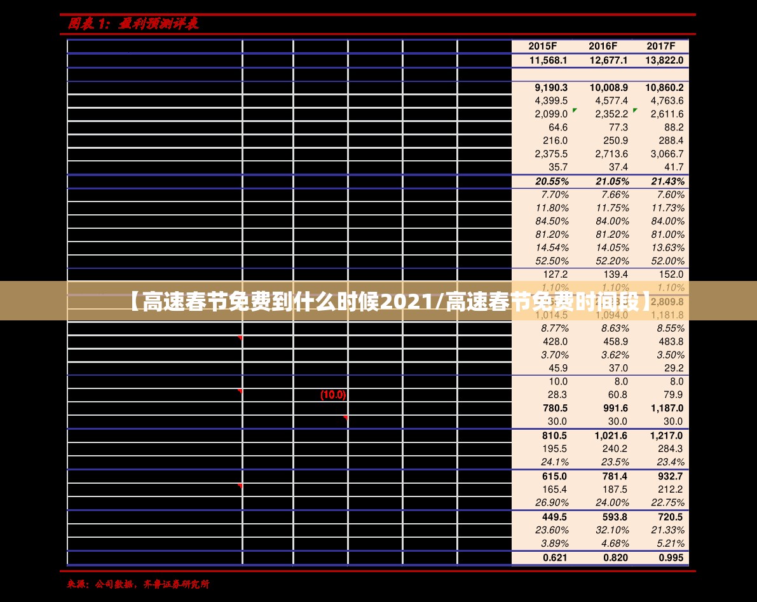
Task: Click the value 10,008.9
Action: click(x=608, y=88)
